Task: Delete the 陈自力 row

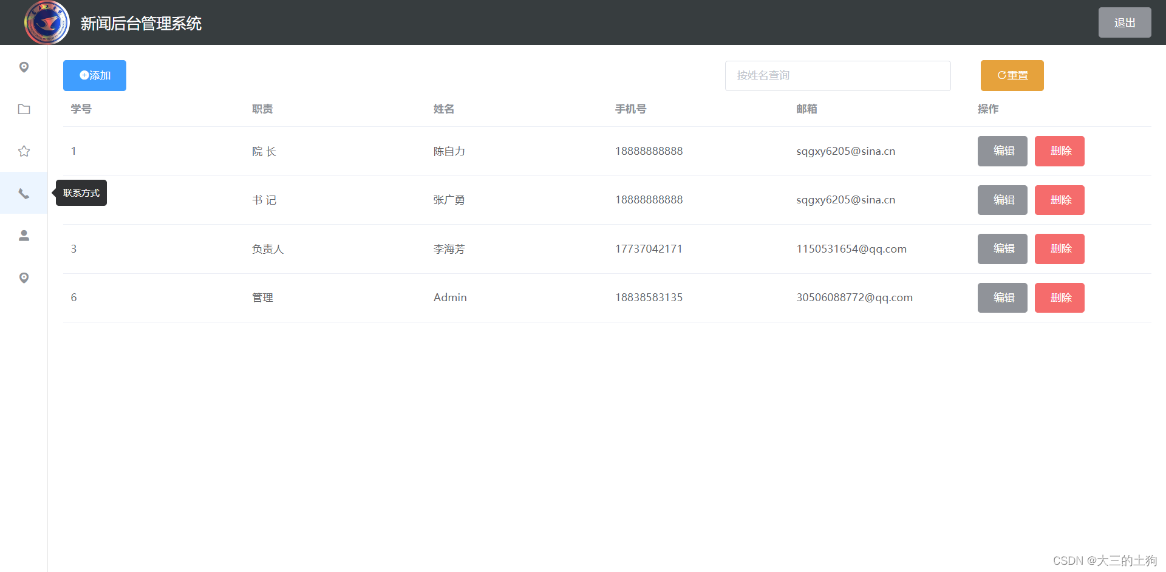Action: pos(1060,151)
